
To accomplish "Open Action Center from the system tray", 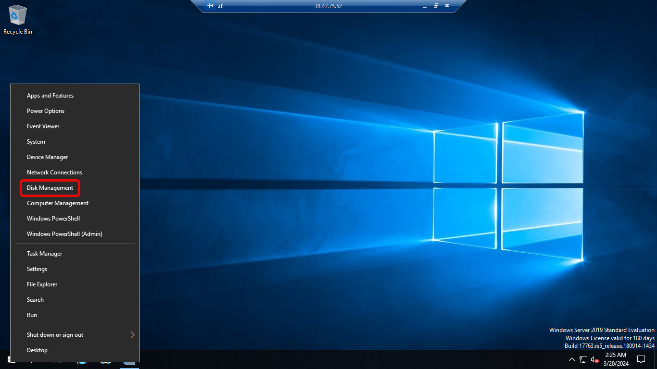I will pyautogui.click(x=641, y=359).
